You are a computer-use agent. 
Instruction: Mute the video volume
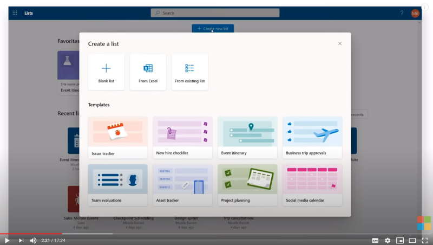point(33,240)
